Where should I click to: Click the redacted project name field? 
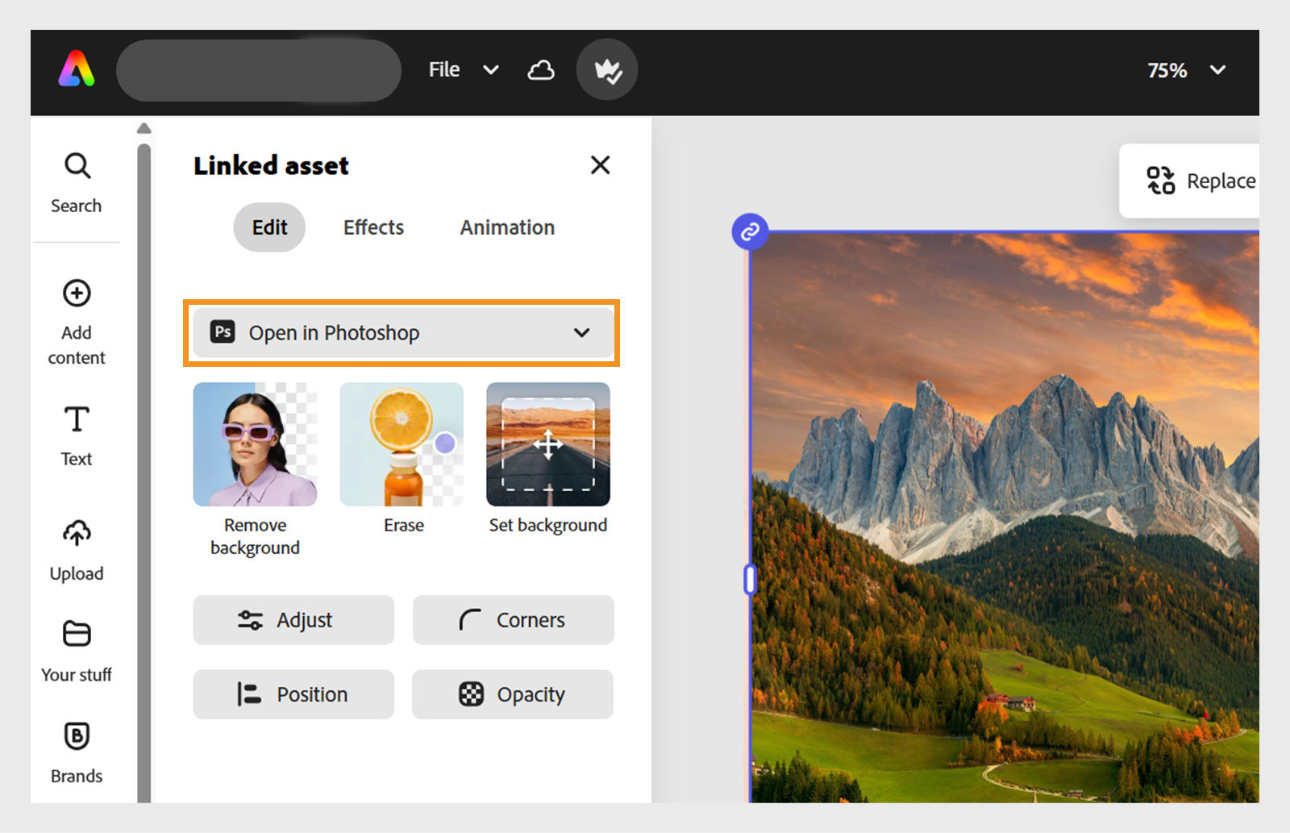[x=259, y=70]
